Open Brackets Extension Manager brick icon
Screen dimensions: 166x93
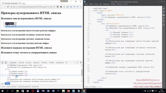point(164,15)
